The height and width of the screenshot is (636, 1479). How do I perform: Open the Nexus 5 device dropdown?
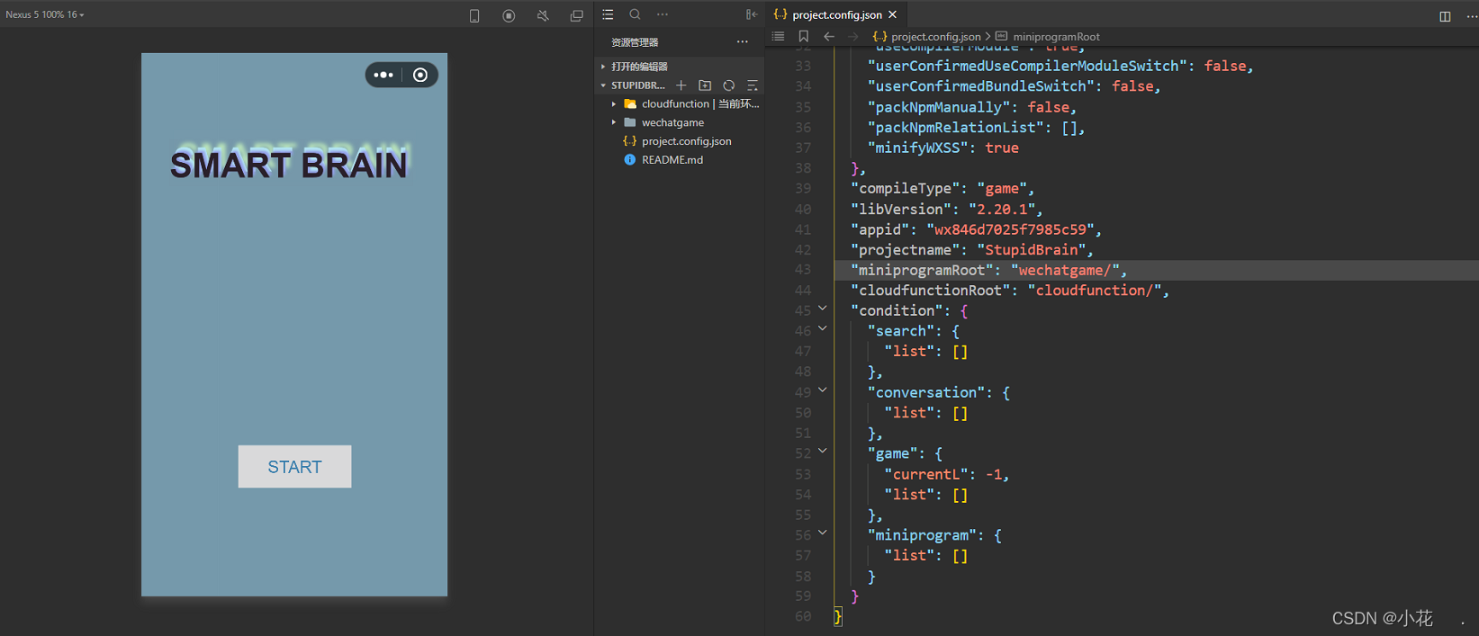pos(45,14)
